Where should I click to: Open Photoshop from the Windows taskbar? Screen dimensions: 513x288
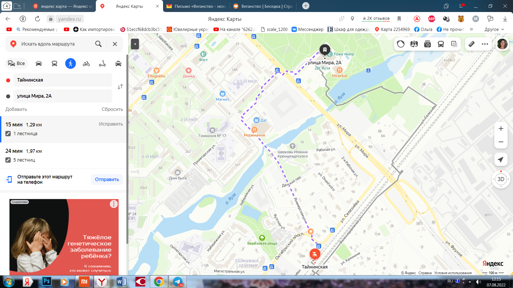pyautogui.click(x=46, y=281)
